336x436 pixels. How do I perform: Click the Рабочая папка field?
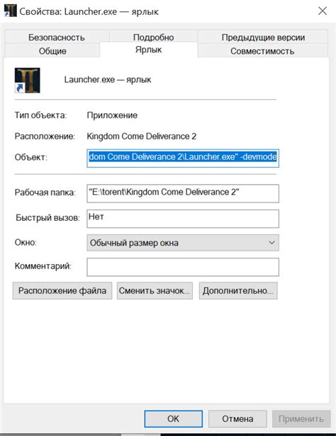tap(183, 193)
